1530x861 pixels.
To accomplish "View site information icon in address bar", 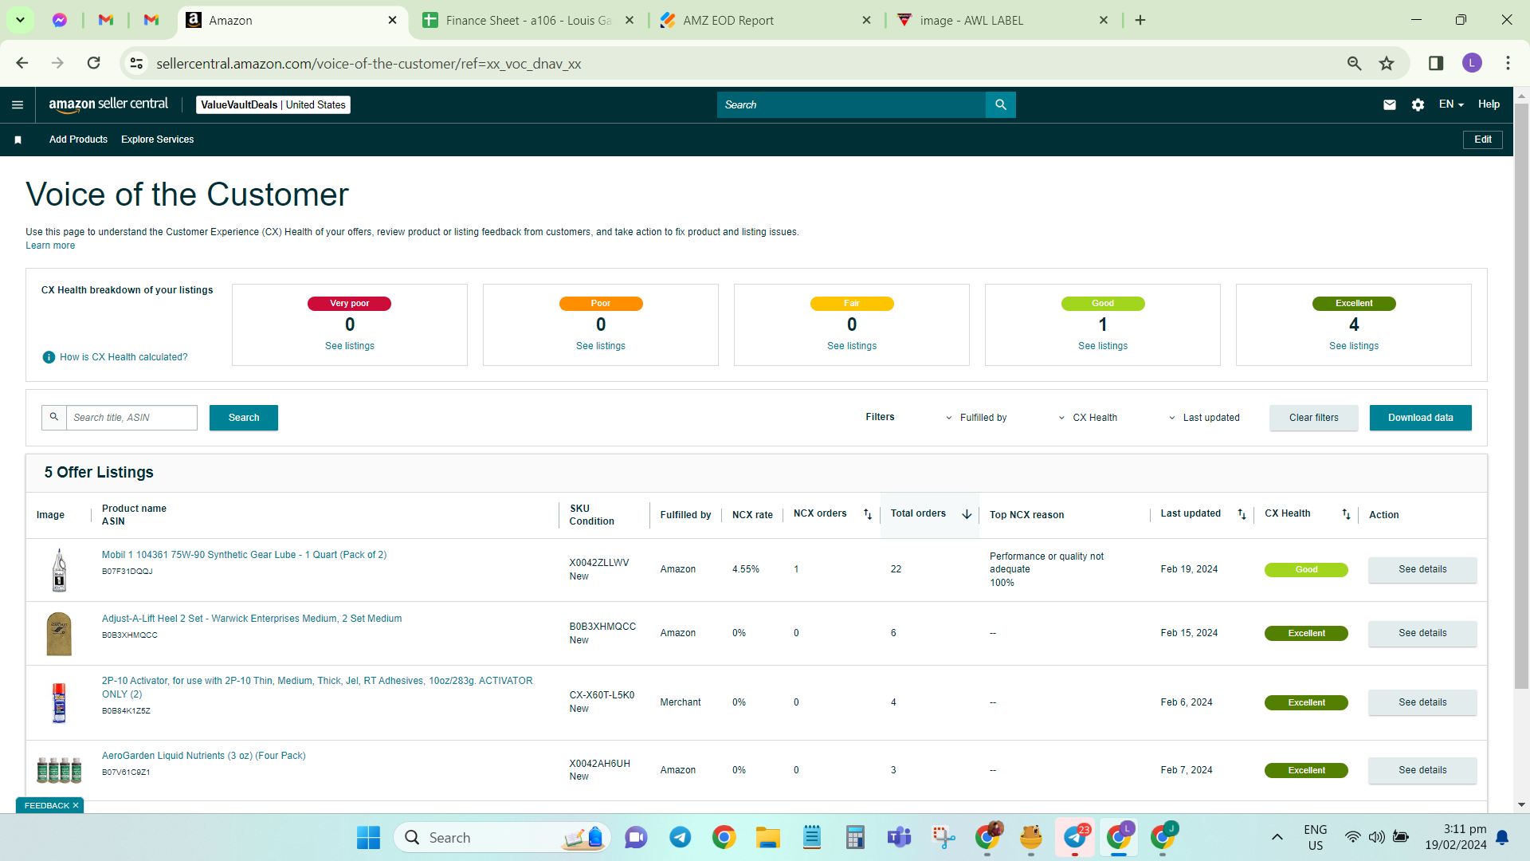I will click(x=137, y=63).
